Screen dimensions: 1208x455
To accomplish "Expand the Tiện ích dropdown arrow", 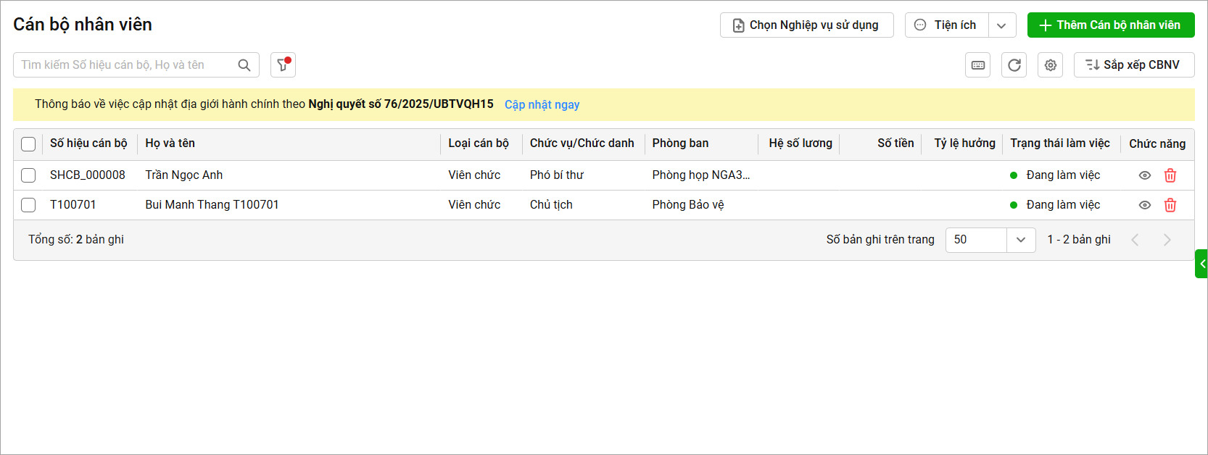I will [1001, 25].
